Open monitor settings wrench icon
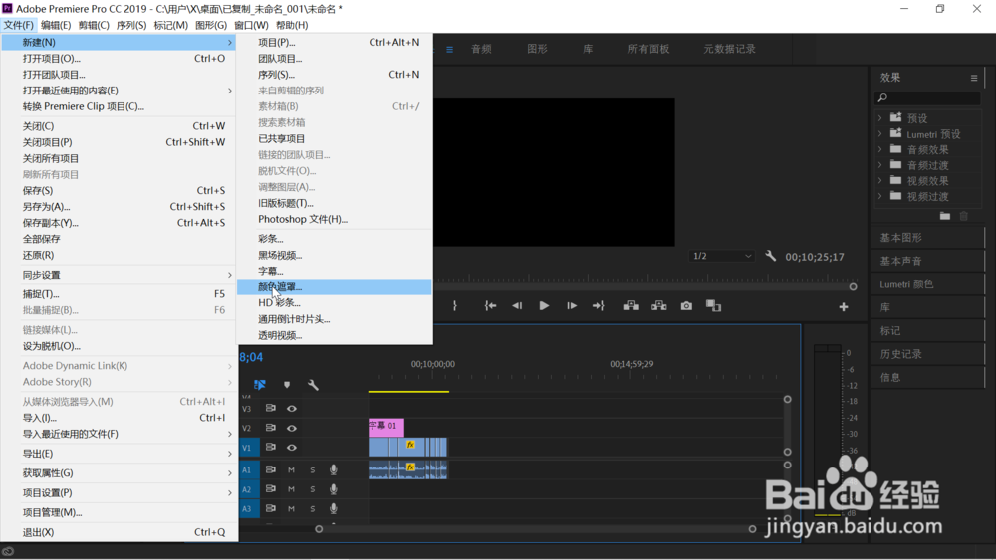The image size is (996, 560). [x=771, y=256]
